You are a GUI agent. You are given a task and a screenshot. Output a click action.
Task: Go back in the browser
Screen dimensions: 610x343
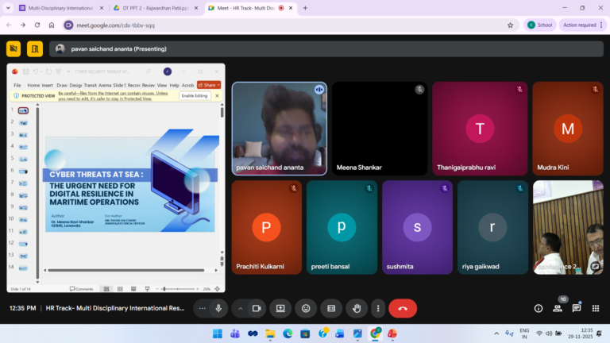tap(9, 25)
